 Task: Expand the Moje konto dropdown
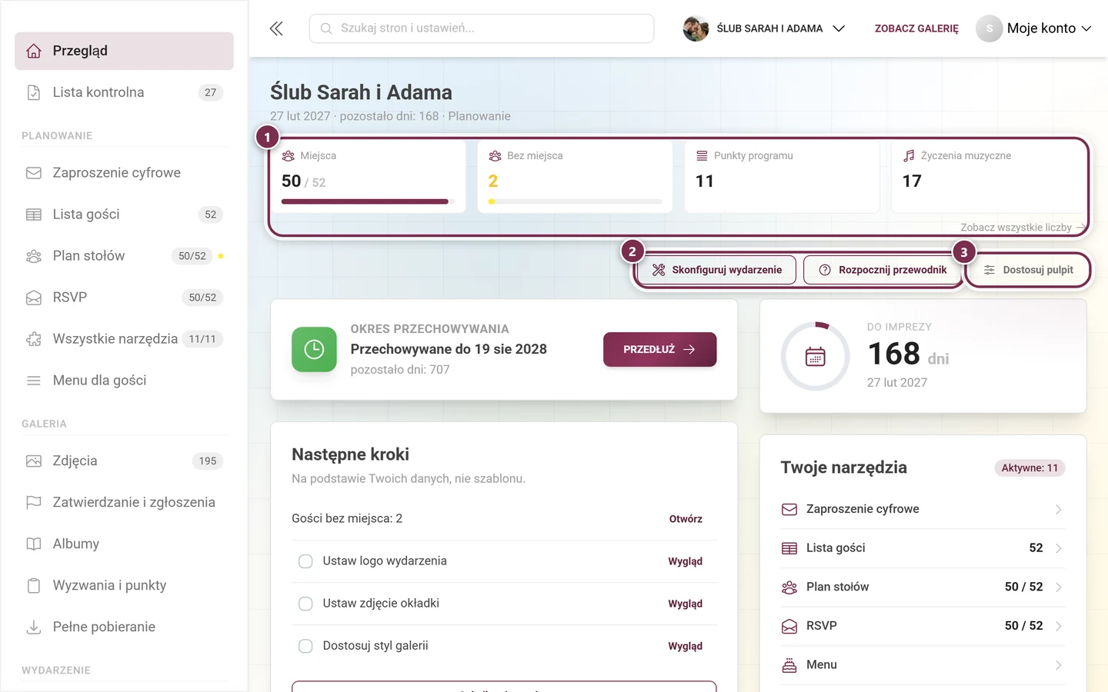(x=1034, y=28)
